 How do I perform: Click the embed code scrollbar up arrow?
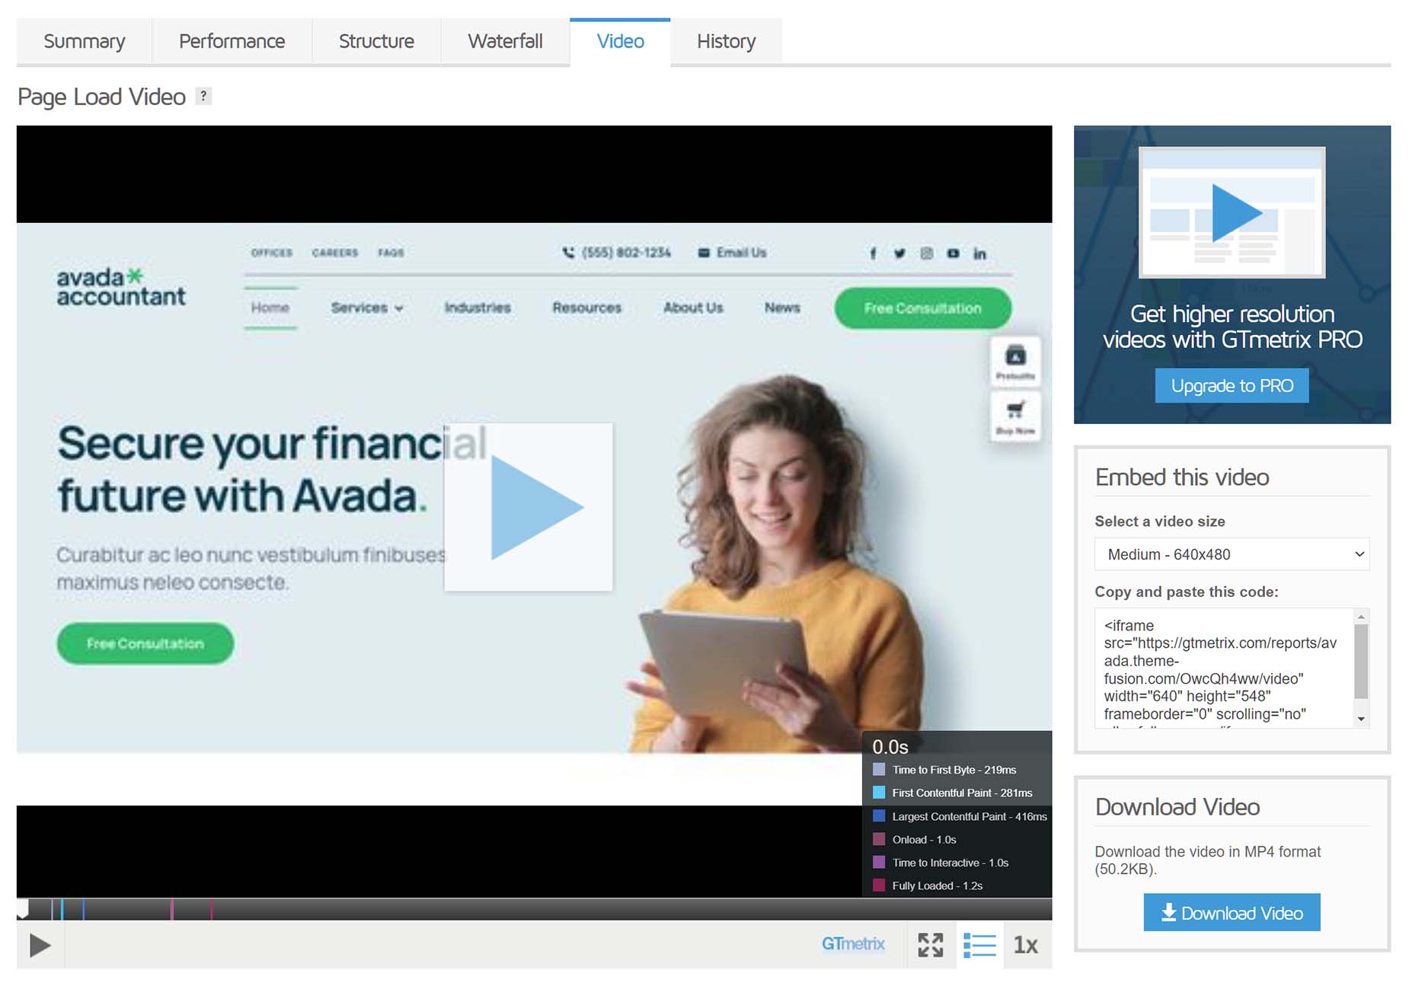[x=1361, y=616]
